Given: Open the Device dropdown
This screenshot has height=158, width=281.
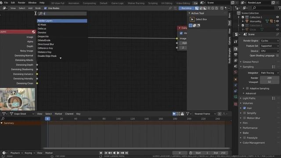Looking at the screenshot, I should click(270, 51).
